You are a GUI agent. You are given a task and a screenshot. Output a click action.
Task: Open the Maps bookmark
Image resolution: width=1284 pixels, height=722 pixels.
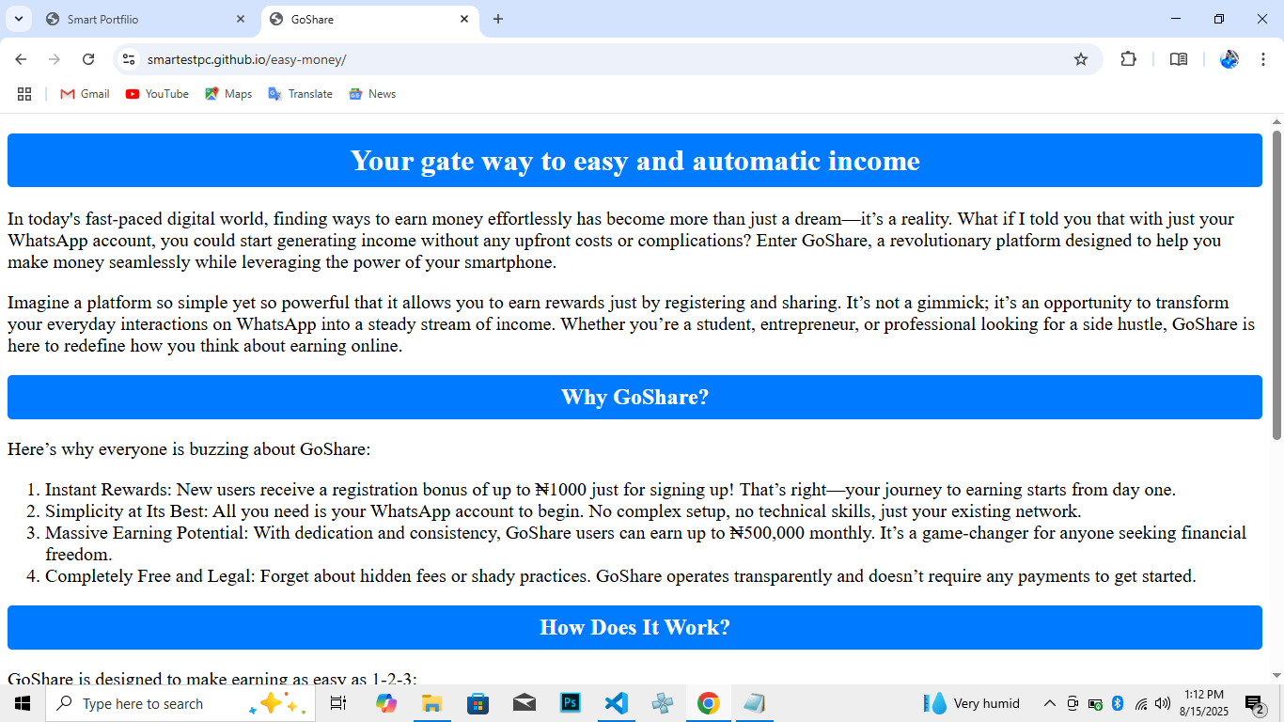click(x=228, y=94)
